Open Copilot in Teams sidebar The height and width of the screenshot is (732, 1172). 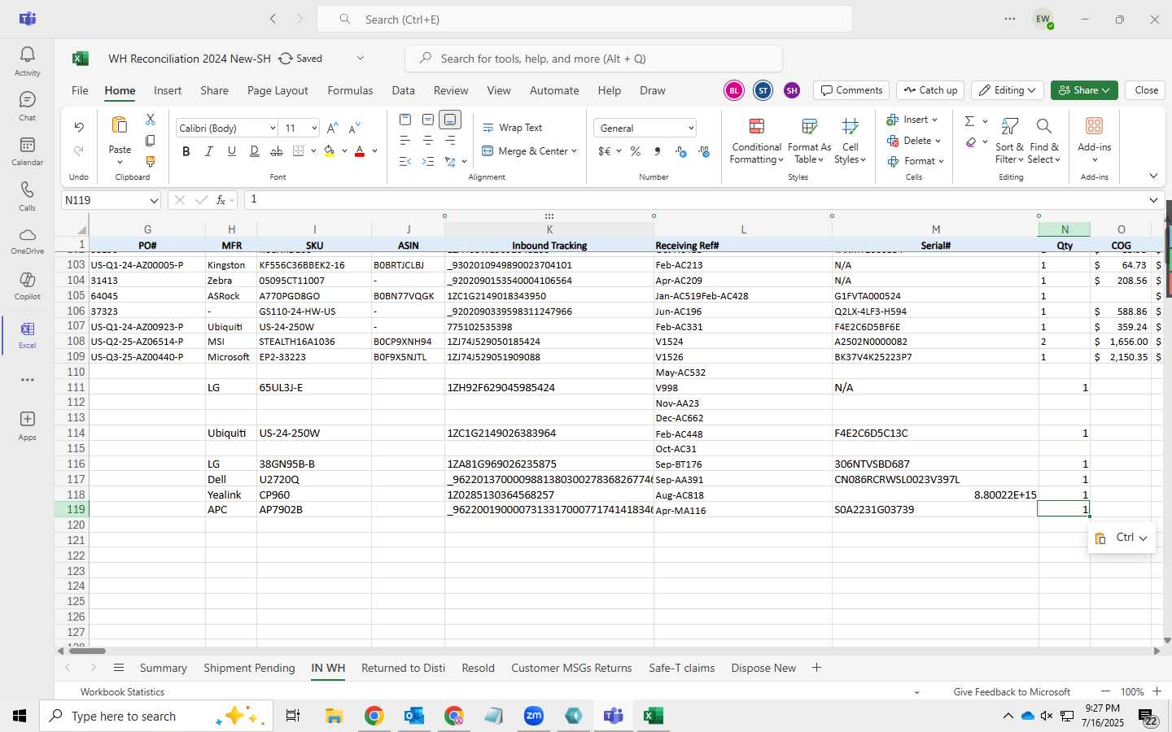tap(27, 285)
